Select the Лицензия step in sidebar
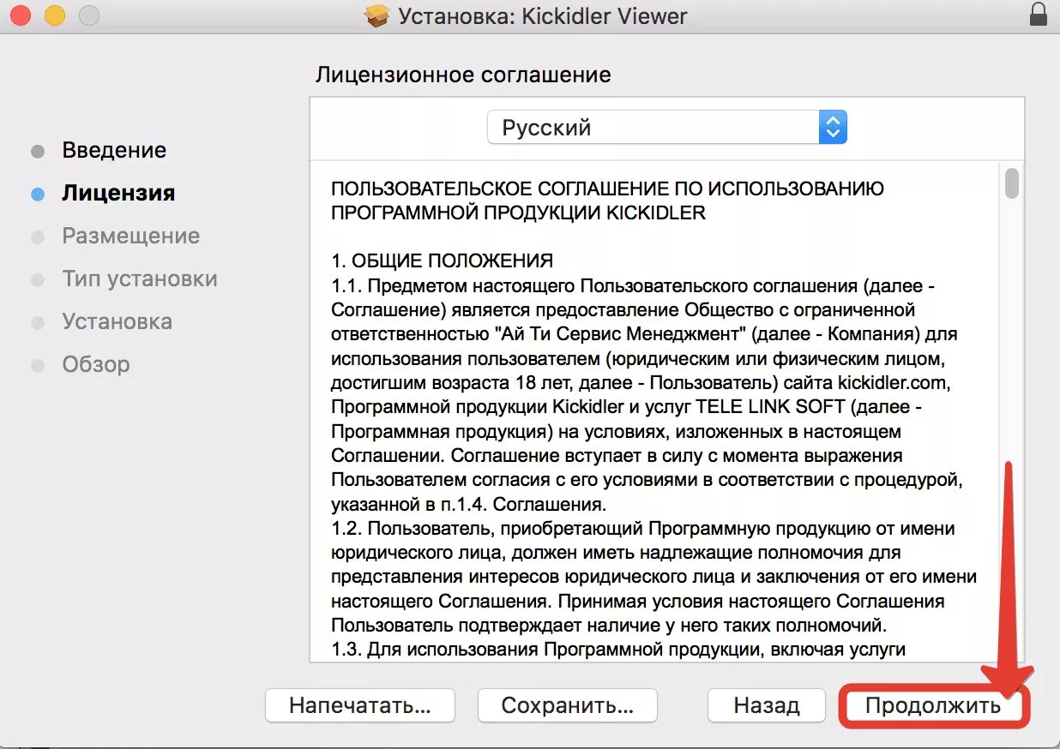 click(x=118, y=193)
